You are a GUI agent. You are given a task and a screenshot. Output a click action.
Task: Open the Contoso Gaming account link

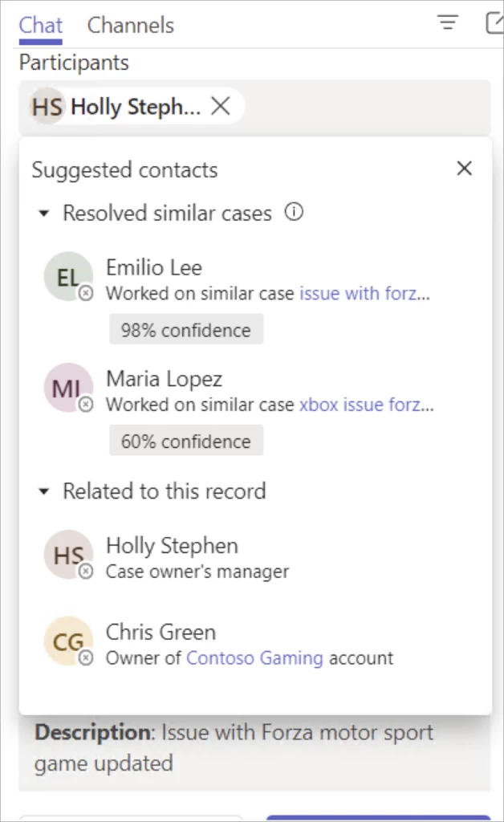pyautogui.click(x=254, y=657)
